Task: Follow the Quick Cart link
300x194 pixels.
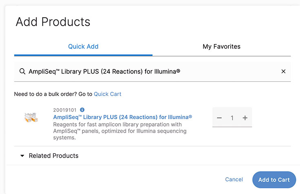Action: 108,94
